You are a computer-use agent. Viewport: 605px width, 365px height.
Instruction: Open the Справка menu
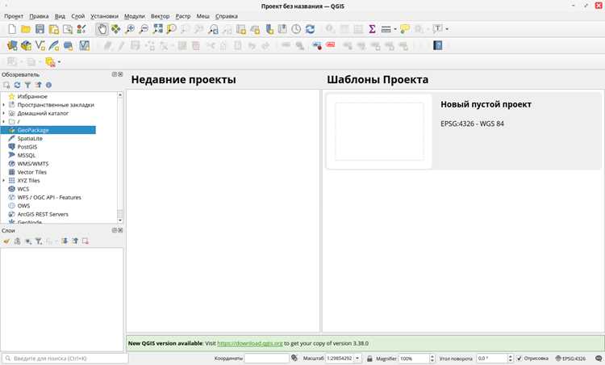coord(227,16)
